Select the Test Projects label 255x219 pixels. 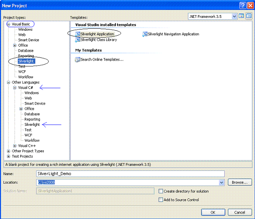tap(22, 156)
